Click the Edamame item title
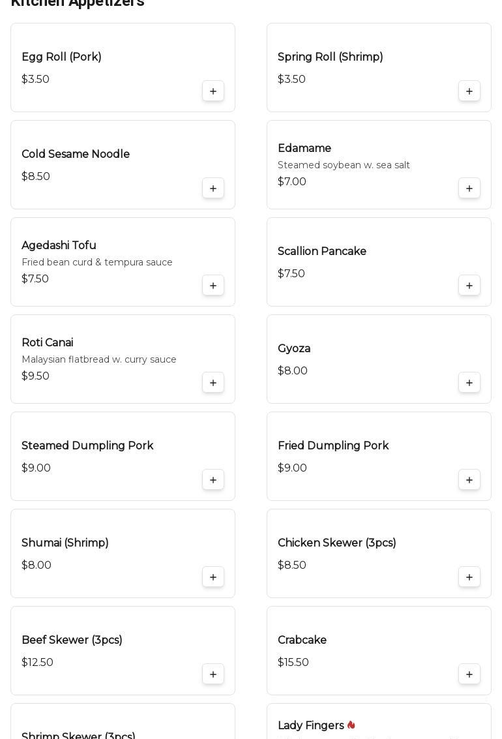Screen dimensions: 502x739 (304, 149)
